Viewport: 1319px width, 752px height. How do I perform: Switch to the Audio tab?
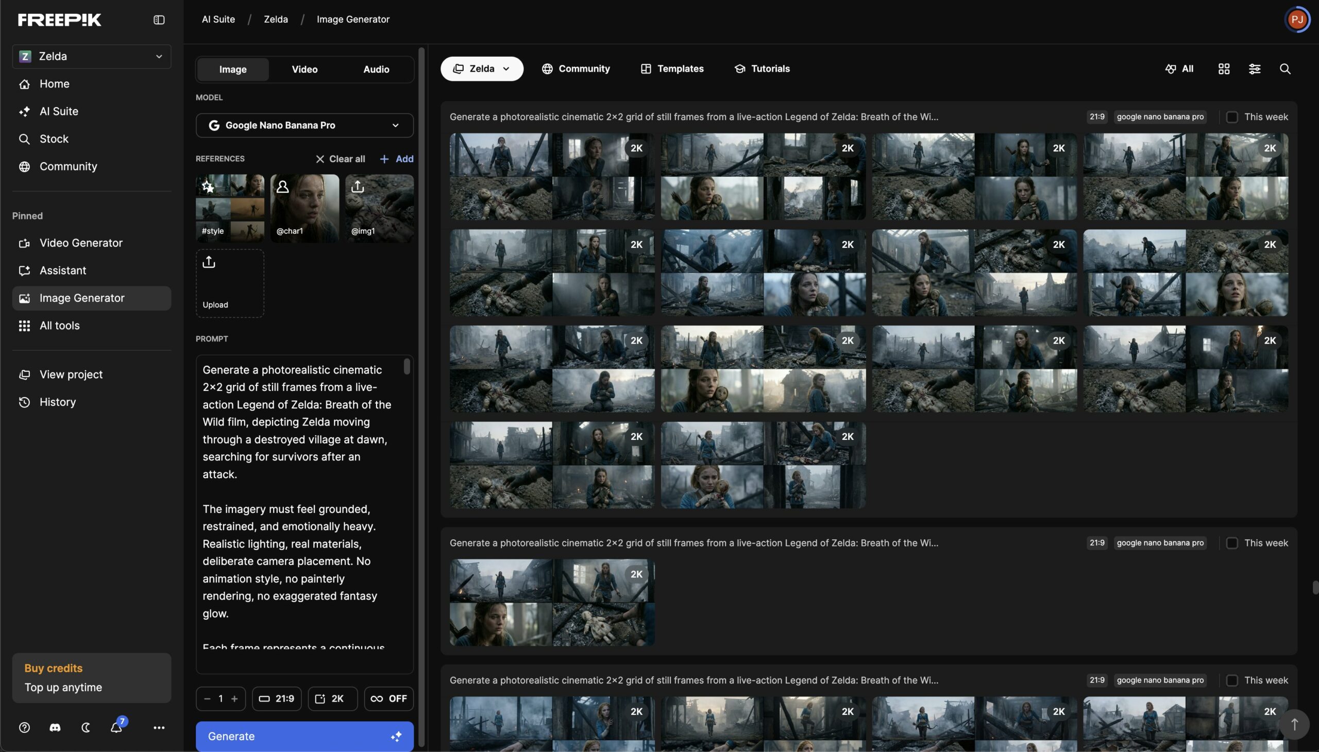coord(376,69)
